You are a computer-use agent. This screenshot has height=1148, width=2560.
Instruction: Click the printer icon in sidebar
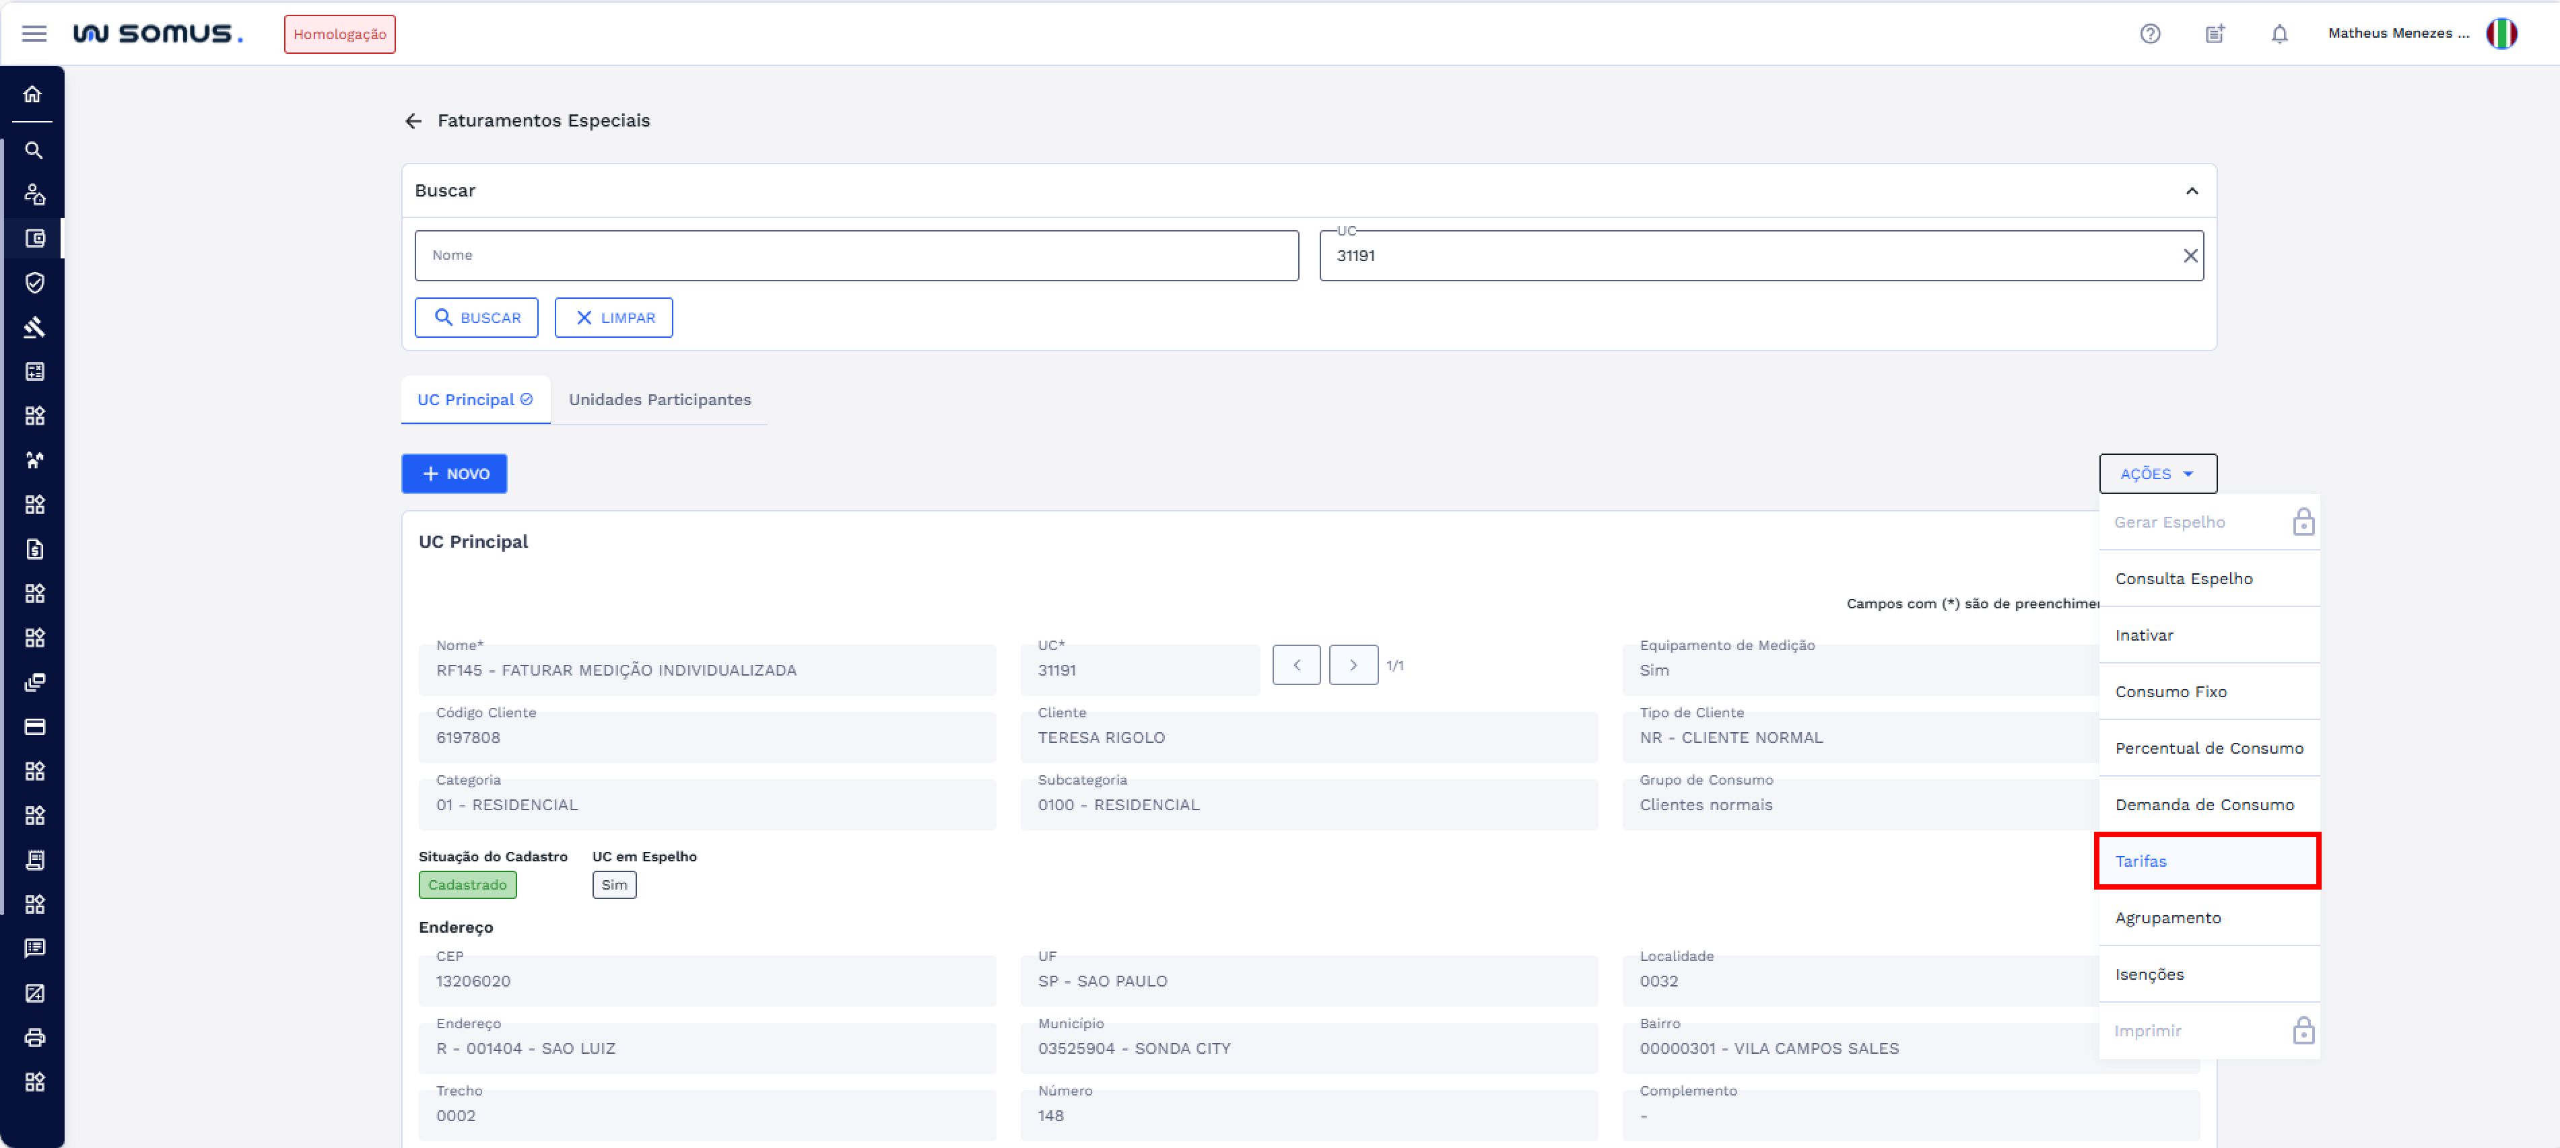[x=34, y=1037]
